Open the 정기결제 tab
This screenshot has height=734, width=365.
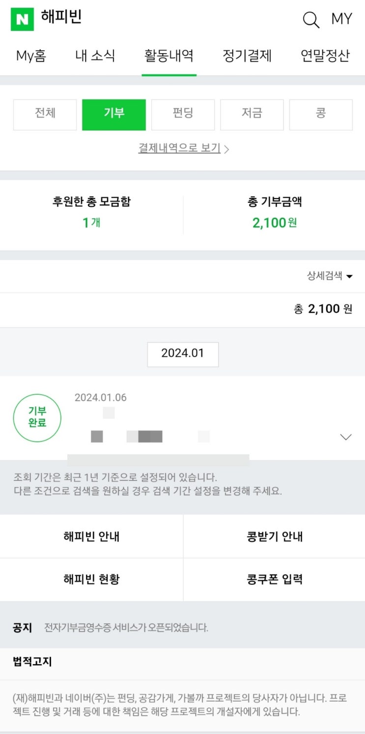click(x=247, y=56)
